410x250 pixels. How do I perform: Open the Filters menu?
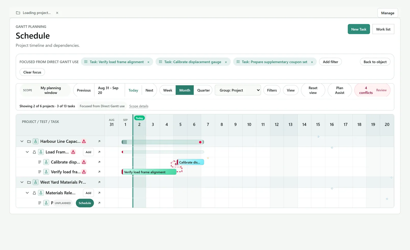(x=272, y=90)
